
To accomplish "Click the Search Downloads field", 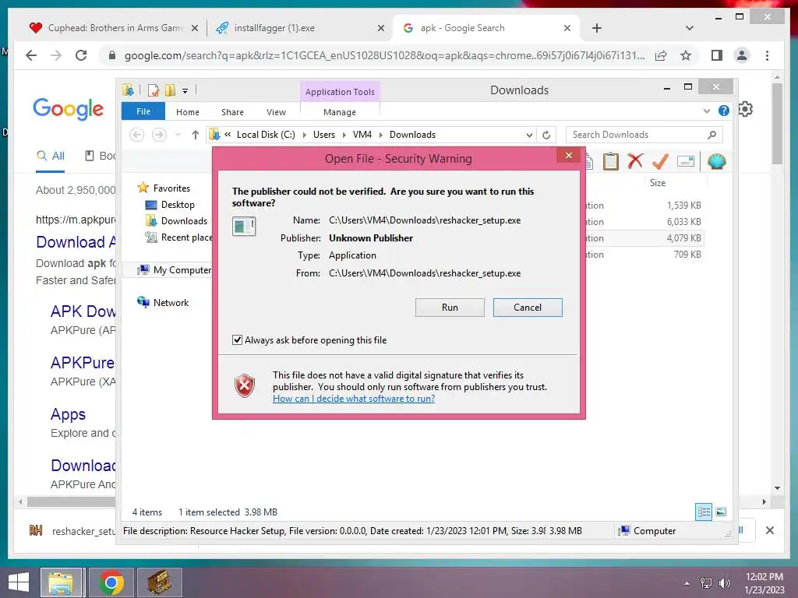I will 644,135.
